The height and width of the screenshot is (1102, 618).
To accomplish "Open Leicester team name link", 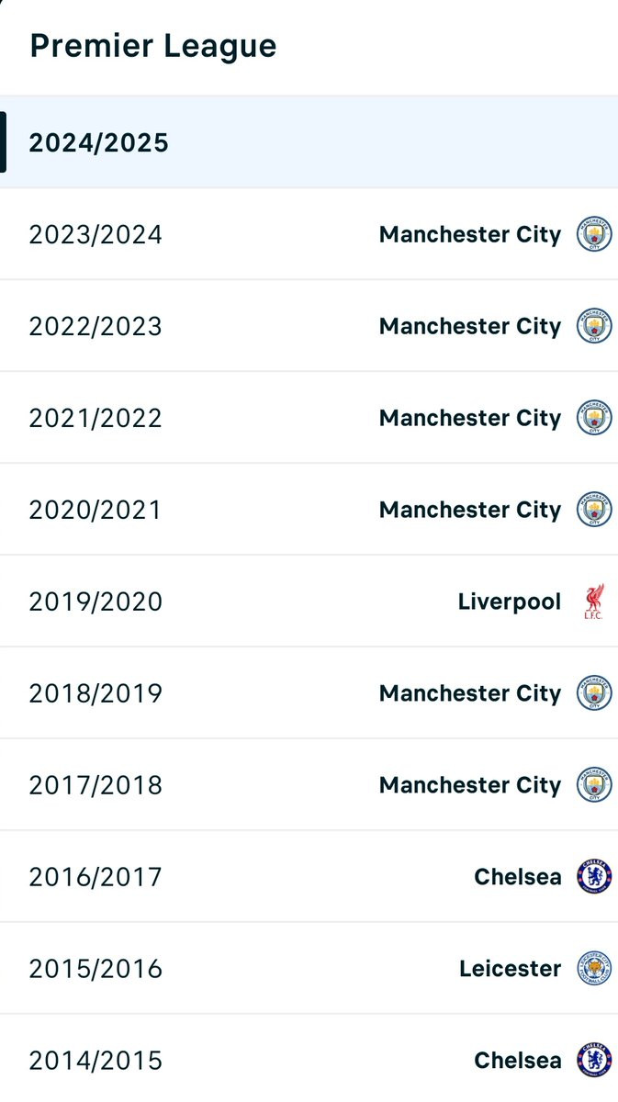I will click(510, 969).
